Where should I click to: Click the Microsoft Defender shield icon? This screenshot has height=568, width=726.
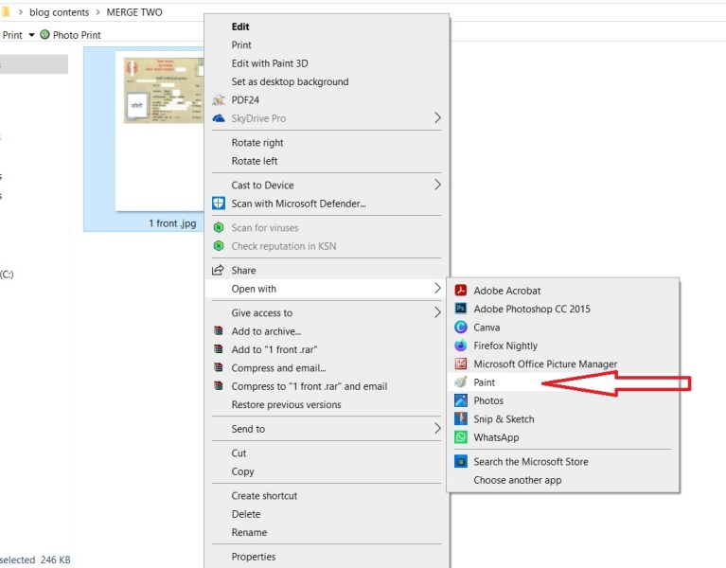pos(219,204)
